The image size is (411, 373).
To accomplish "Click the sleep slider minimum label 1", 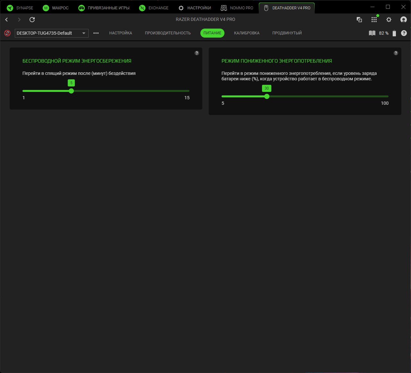I will pyautogui.click(x=23, y=98).
